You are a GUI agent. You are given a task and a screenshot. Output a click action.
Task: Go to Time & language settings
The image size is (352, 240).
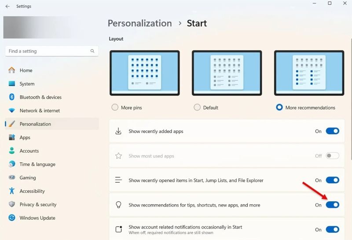coord(37,164)
